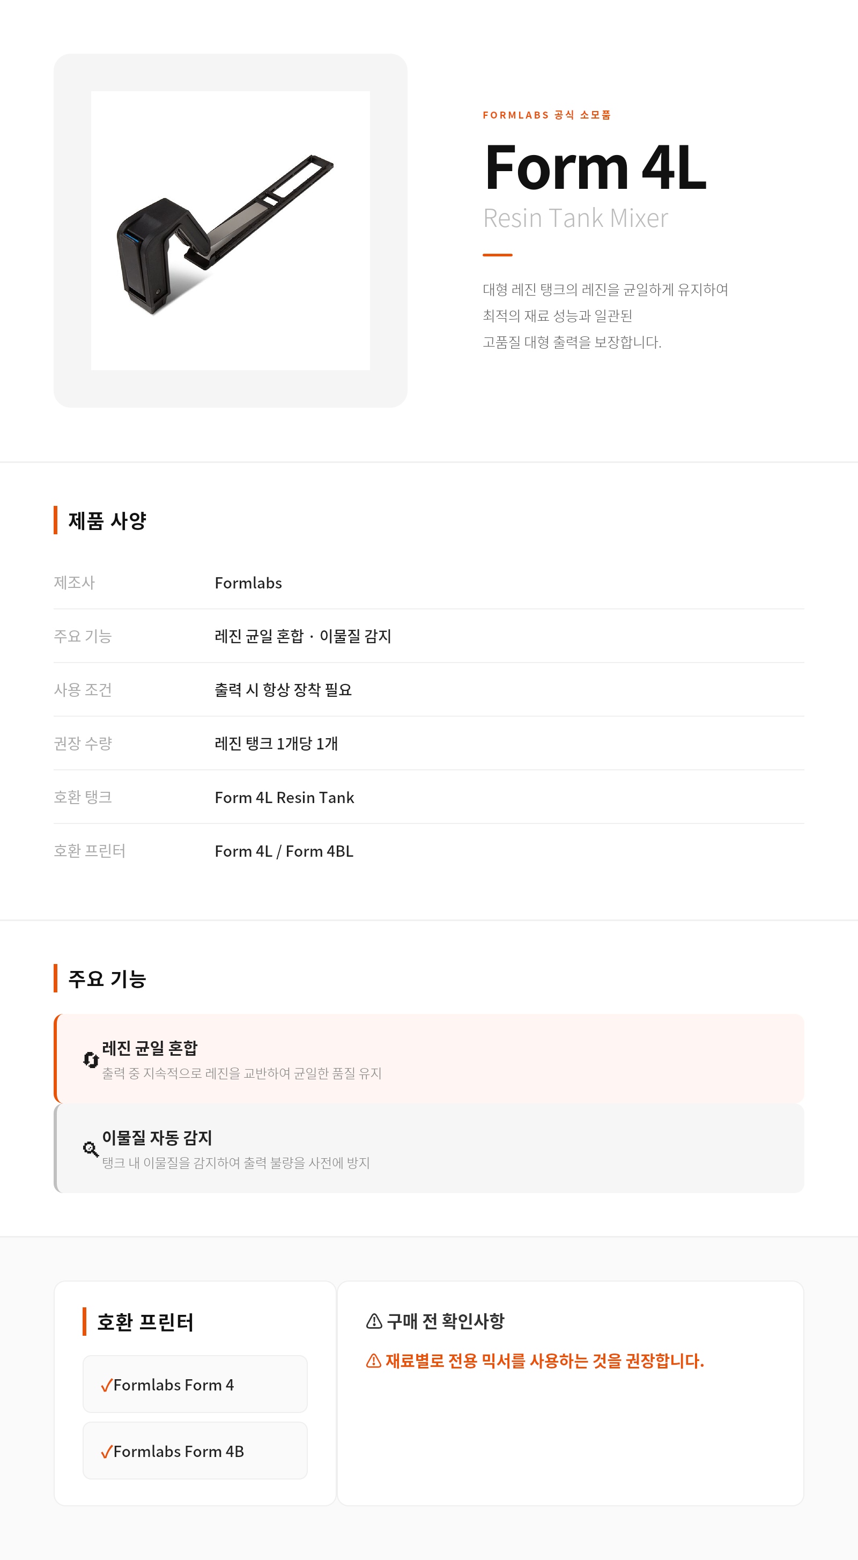Select the 이물질 자동 감지 feature card

pos(428,1148)
